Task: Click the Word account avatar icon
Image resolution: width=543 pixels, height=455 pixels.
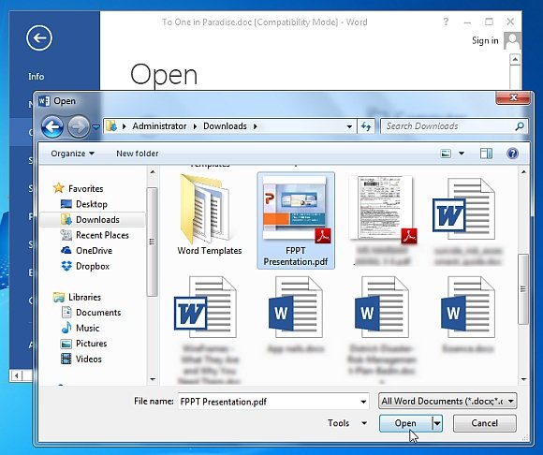Action: [512, 41]
